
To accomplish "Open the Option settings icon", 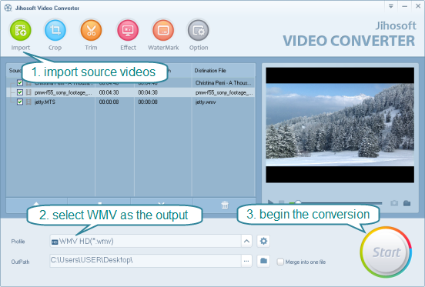I will 199,30.
